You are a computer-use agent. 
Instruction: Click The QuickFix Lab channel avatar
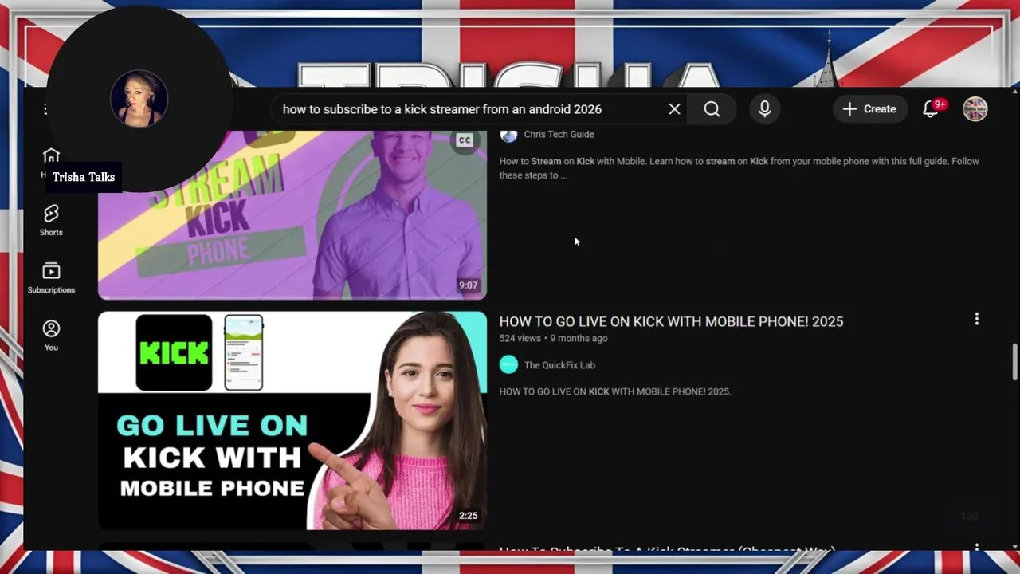click(508, 365)
